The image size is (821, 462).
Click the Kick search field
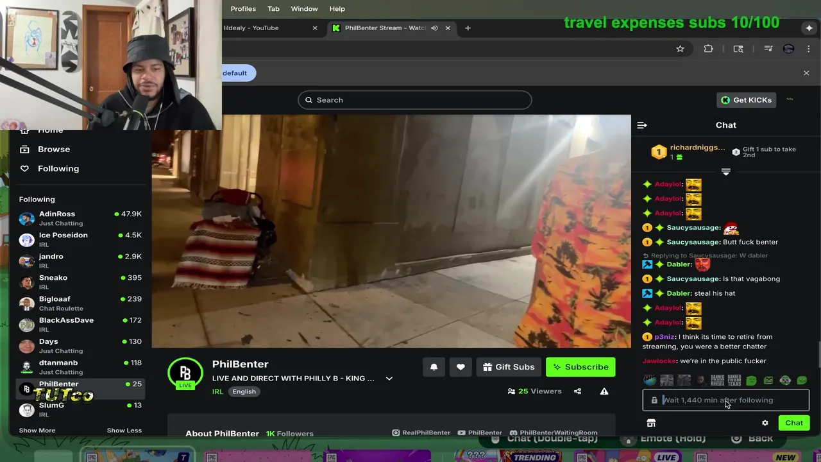415,100
